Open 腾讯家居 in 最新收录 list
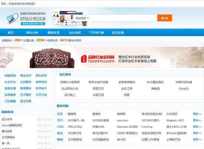 [x=7, y=131]
